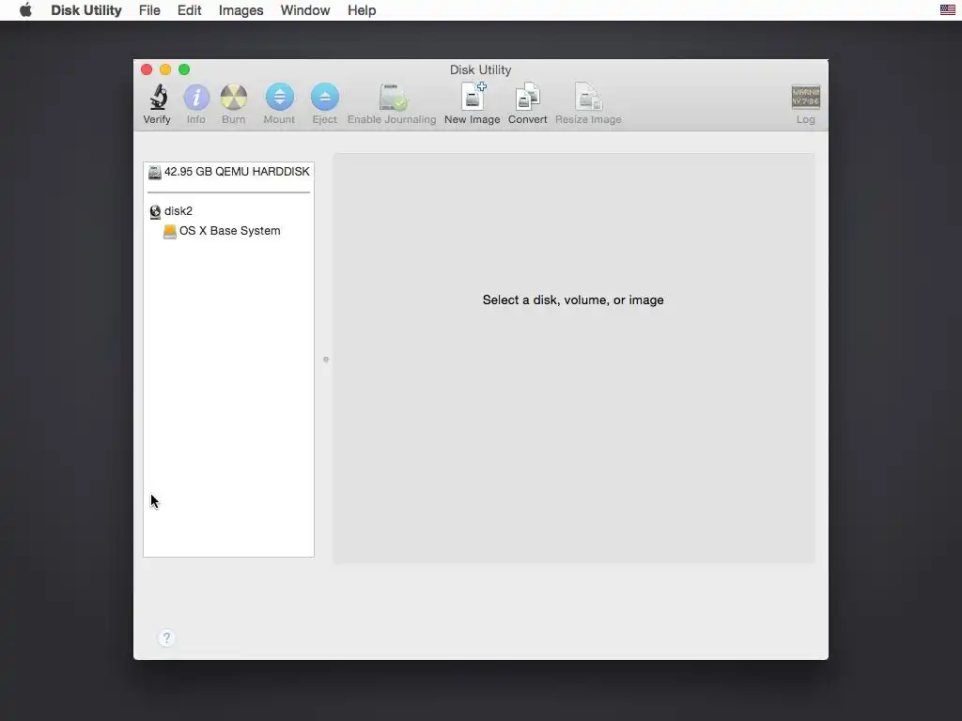Click the Resize Image icon
This screenshot has height=721, width=962.
588,97
